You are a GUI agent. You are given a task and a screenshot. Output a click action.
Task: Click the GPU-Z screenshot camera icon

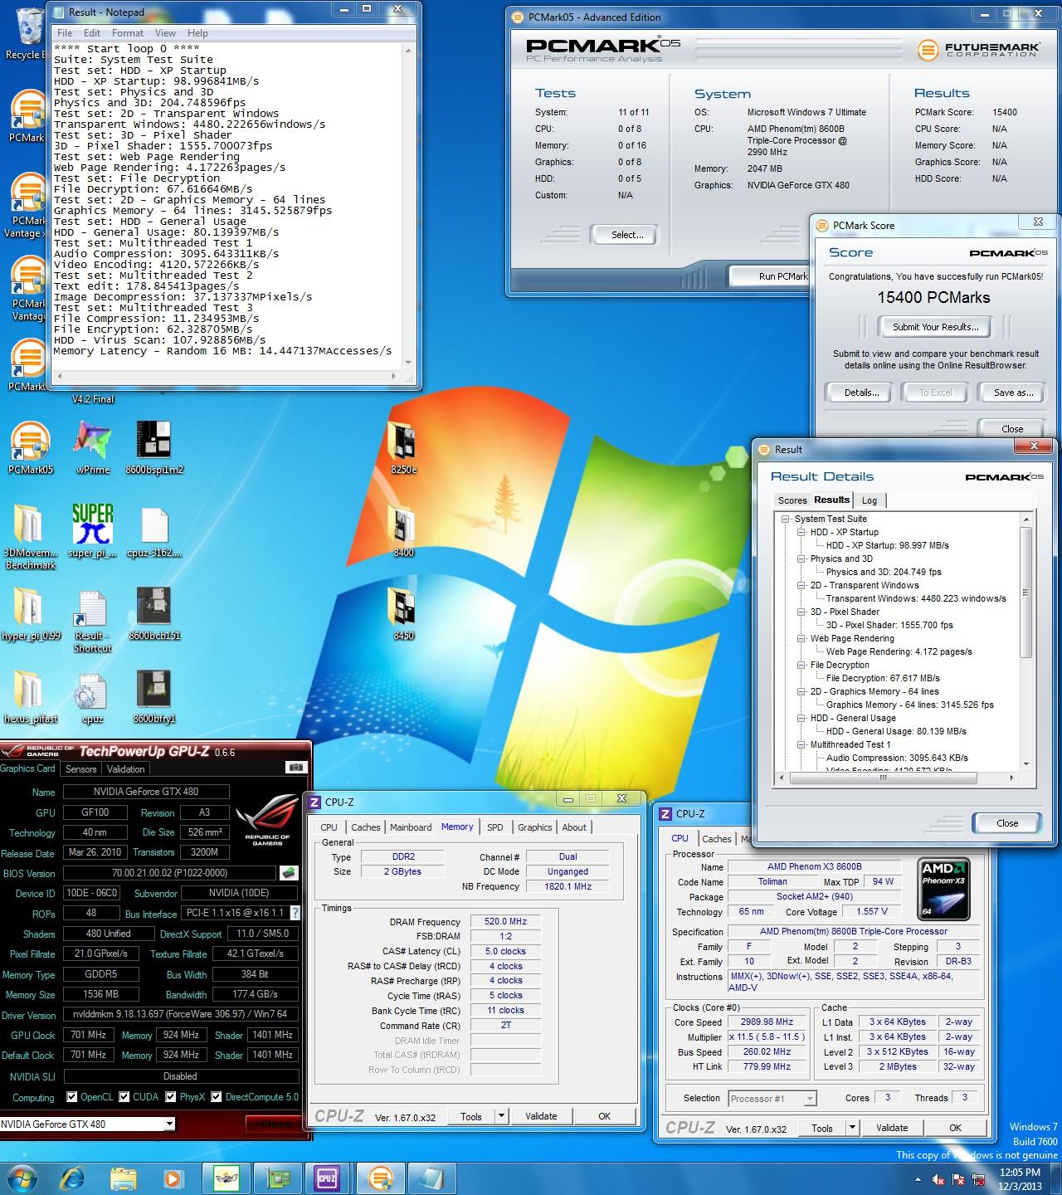tap(295, 768)
